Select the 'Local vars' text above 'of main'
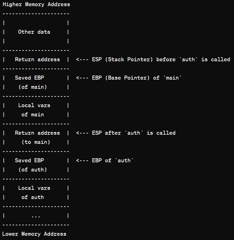 click(x=34, y=105)
